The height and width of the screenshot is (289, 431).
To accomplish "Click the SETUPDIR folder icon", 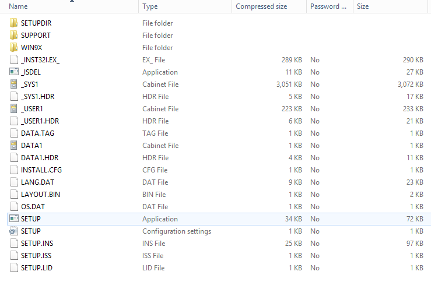I will (14, 23).
